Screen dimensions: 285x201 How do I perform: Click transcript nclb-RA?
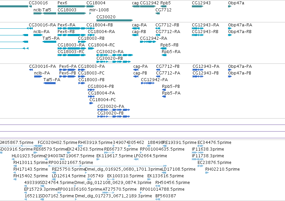[42, 31]
